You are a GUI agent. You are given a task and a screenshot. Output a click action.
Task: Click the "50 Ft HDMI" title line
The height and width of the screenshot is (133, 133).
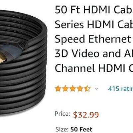tap(94, 10)
